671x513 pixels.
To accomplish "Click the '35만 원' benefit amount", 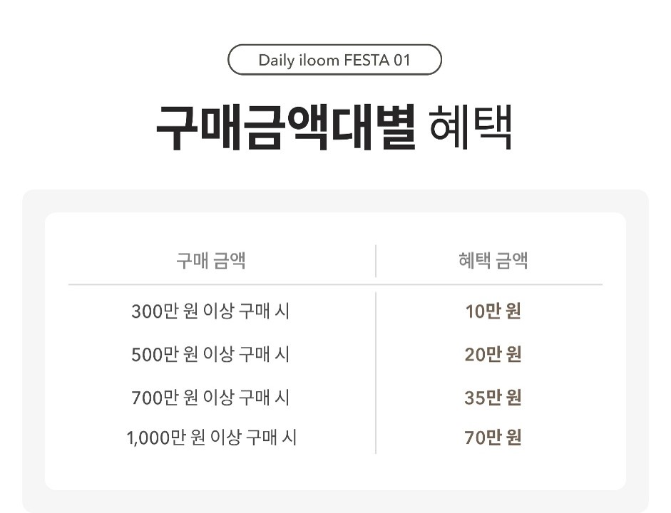I will pyautogui.click(x=493, y=397).
